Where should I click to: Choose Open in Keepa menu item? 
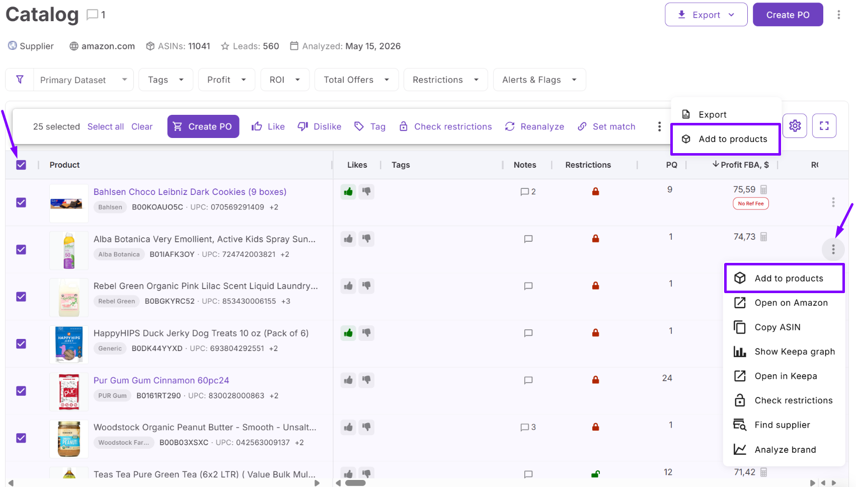coord(784,376)
